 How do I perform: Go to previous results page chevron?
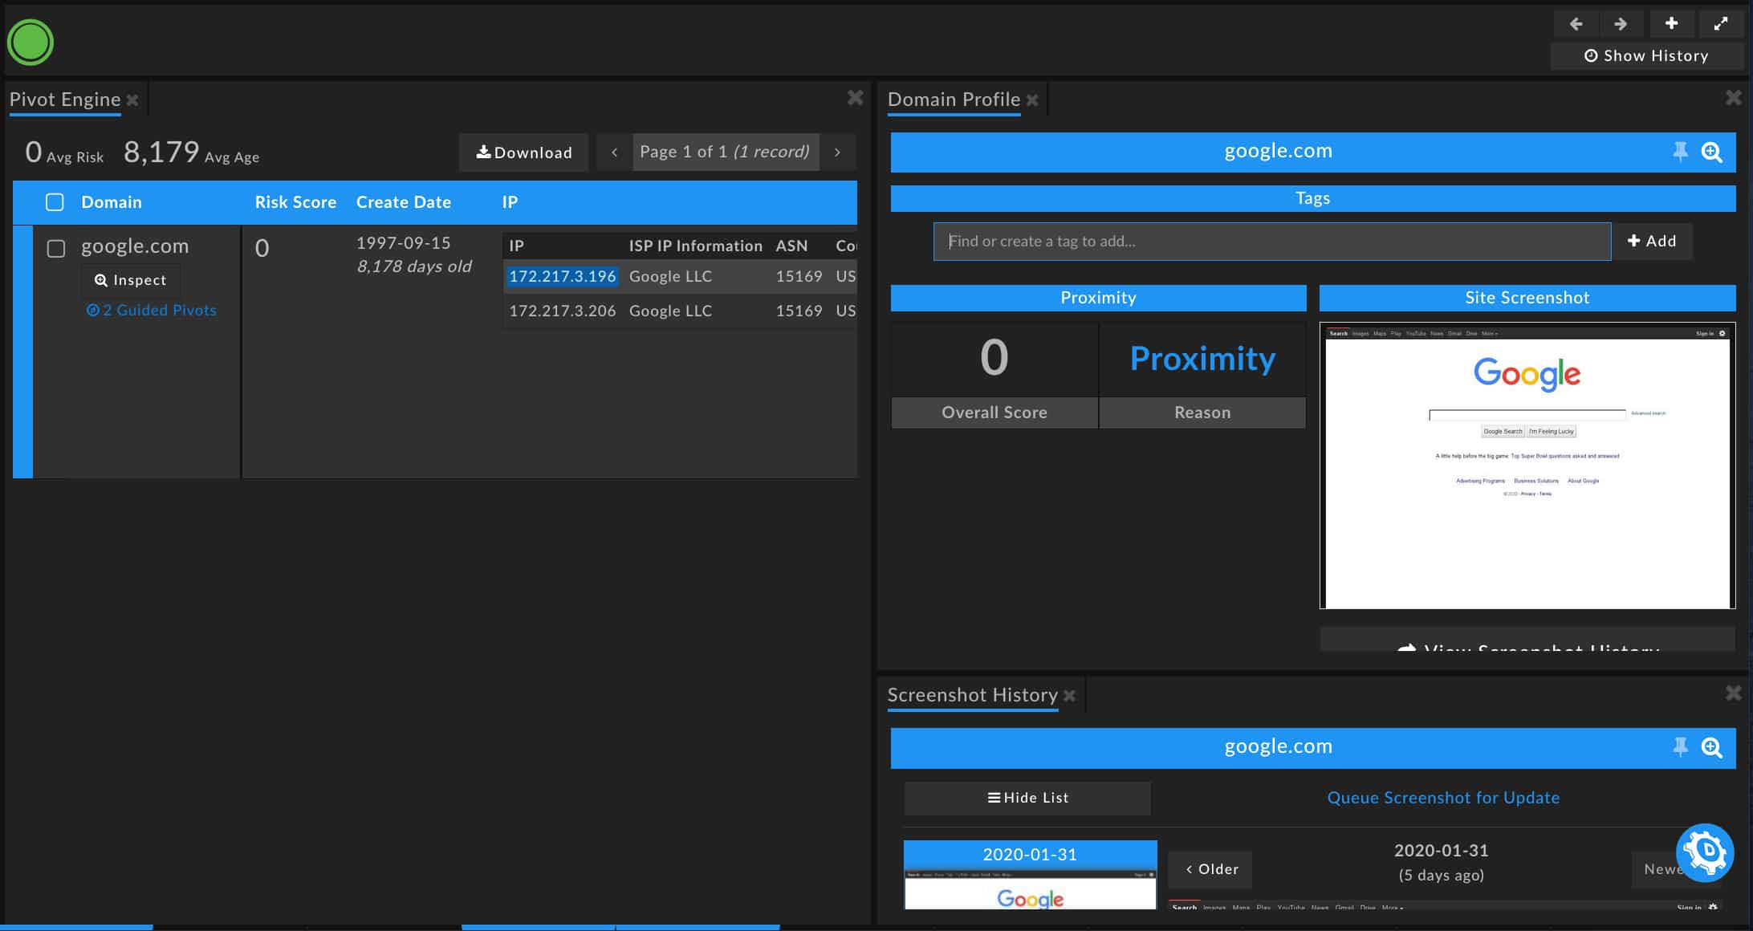[x=614, y=152]
